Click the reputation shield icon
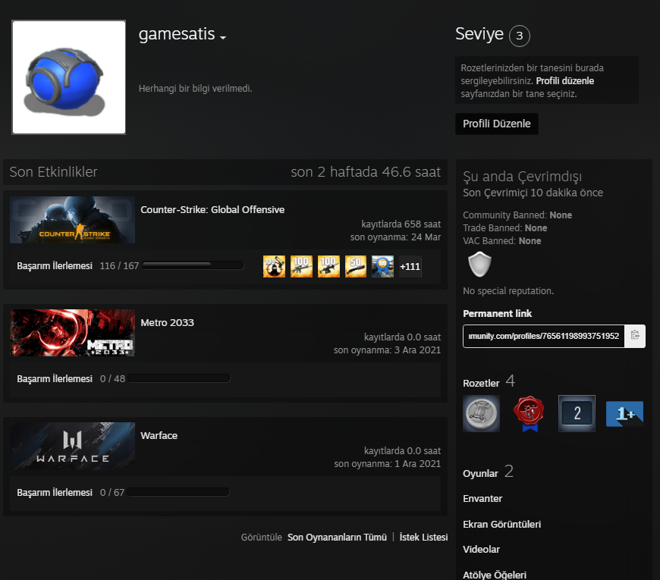 coord(479,264)
